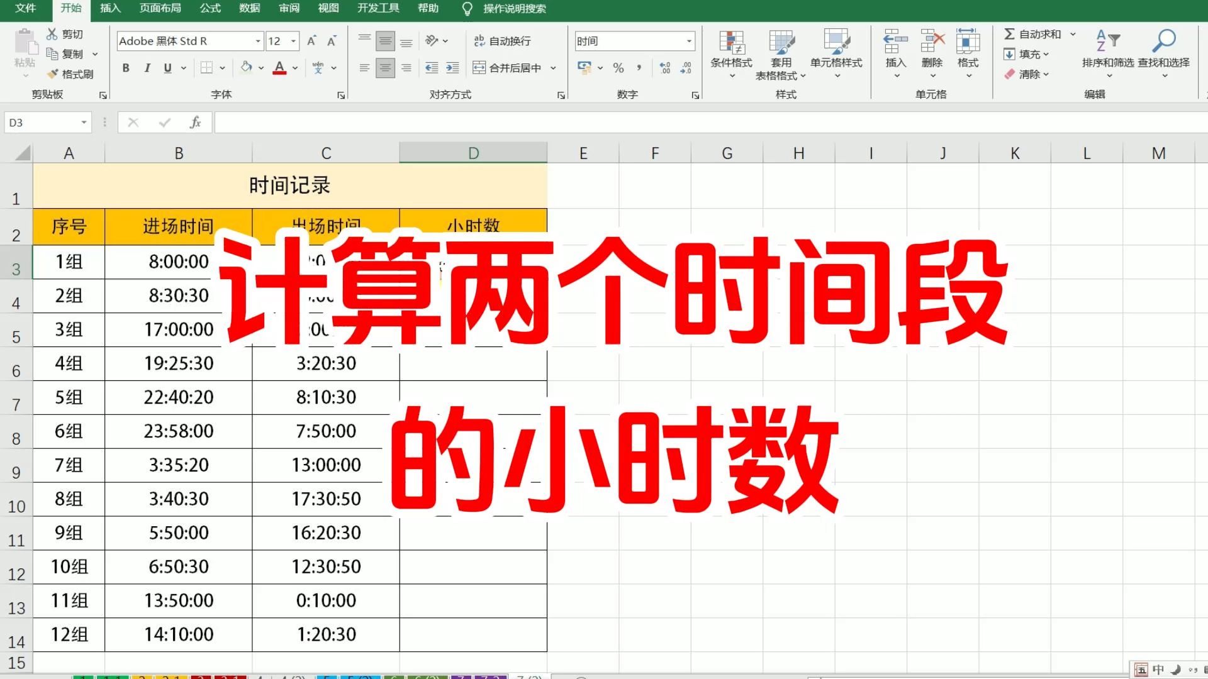Switch to the 数据 (Data) ribbon tab

(250, 8)
